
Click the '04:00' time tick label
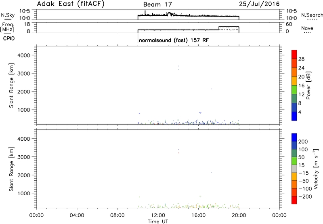coord(77,216)
